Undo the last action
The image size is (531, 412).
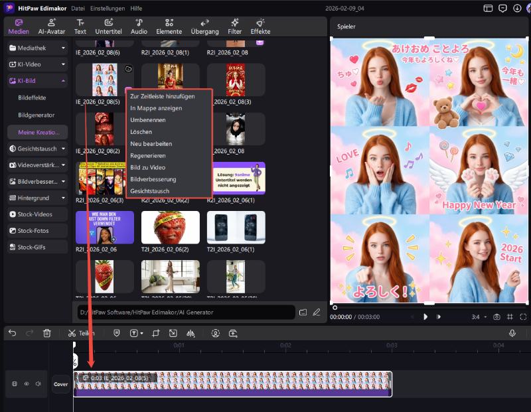tap(13, 333)
